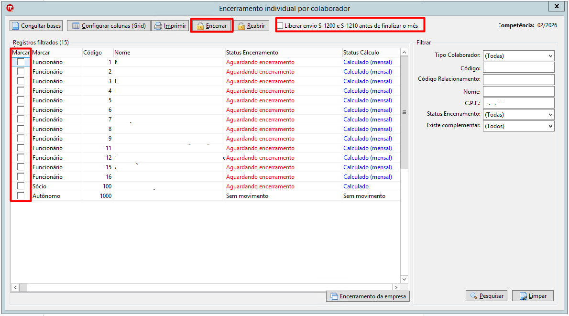Mark checkbox for Funcionário code 4
This screenshot has height=316, width=569.
(x=21, y=91)
